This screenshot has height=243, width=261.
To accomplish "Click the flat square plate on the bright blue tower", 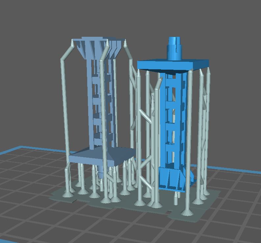I will [173, 64].
